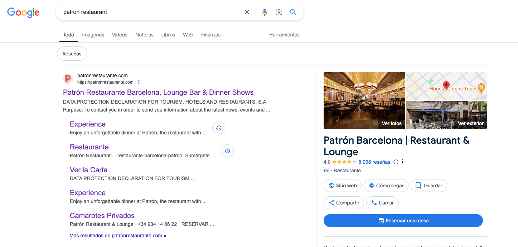Click the Llamar button

[x=383, y=203]
